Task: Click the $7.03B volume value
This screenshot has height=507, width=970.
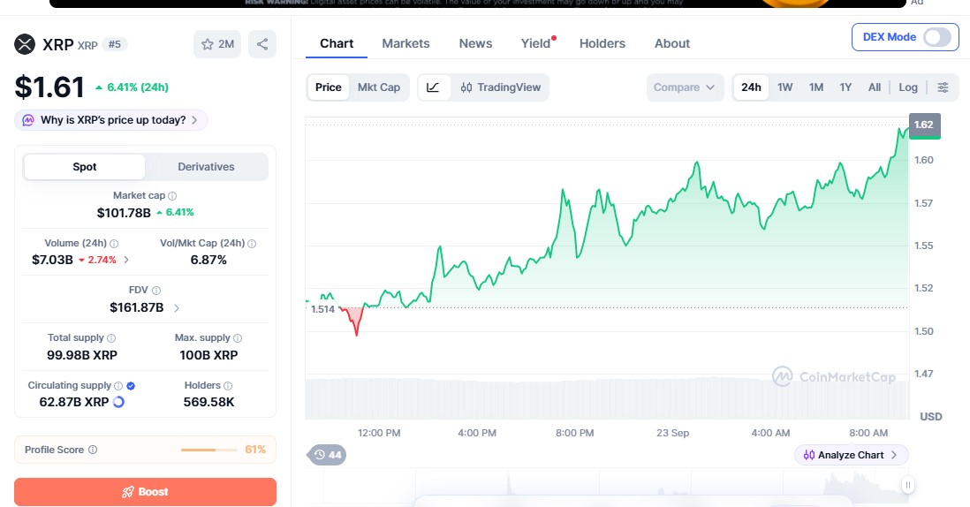Action: [x=53, y=260]
